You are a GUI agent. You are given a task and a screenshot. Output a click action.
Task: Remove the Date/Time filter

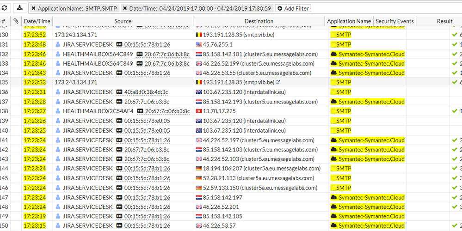tap(125, 8)
